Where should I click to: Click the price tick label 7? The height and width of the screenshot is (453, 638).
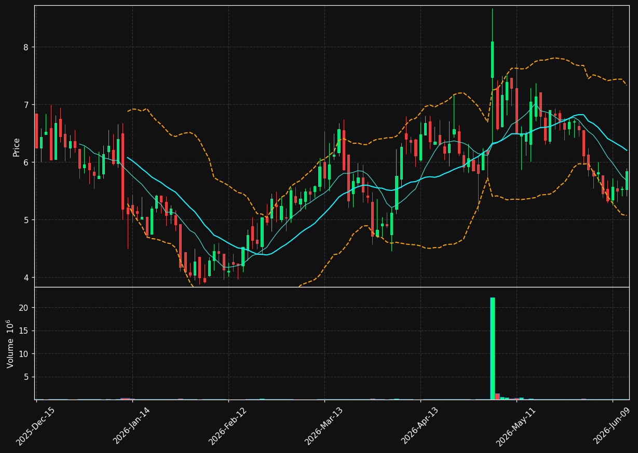[x=26, y=105]
